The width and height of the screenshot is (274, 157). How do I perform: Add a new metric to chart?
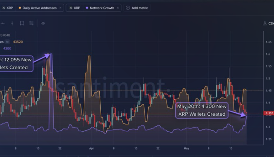(137, 8)
